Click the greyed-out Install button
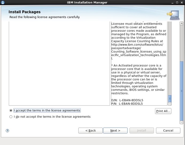This screenshot has width=185, height=145. [141, 131]
